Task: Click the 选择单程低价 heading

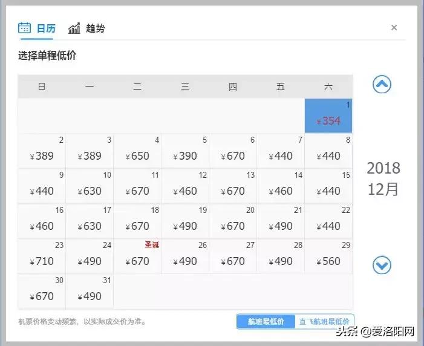Action: click(47, 56)
